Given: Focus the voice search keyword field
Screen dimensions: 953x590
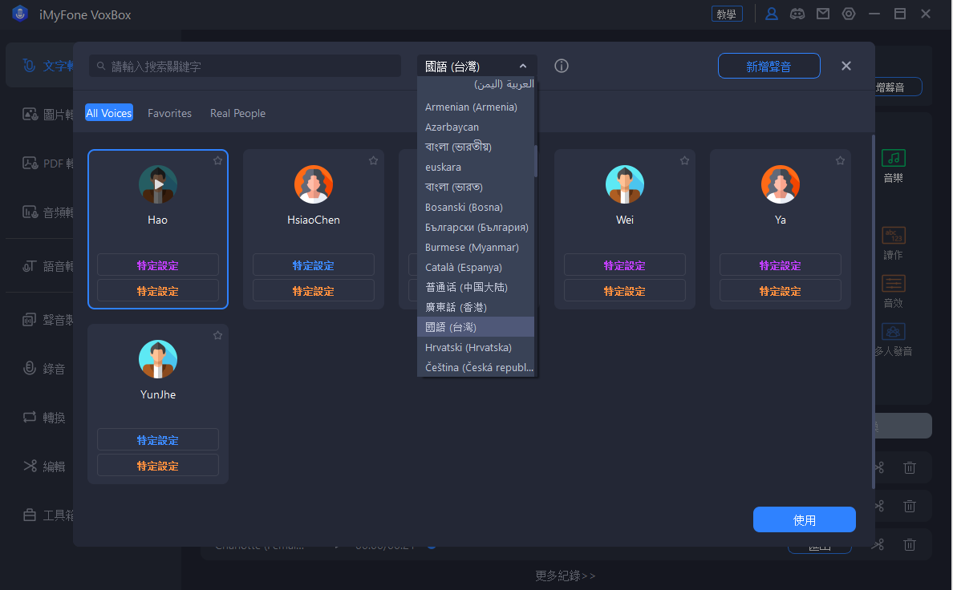Looking at the screenshot, I should click(245, 67).
